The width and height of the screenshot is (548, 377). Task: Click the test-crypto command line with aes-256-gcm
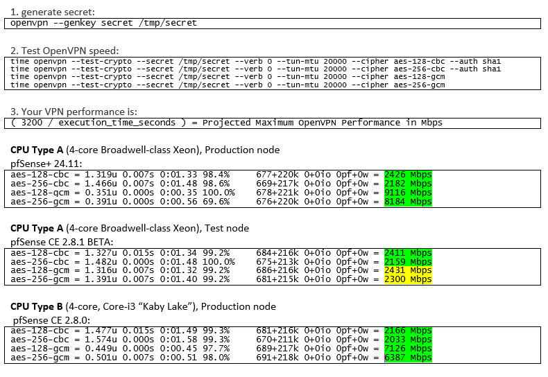(x=228, y=85)
